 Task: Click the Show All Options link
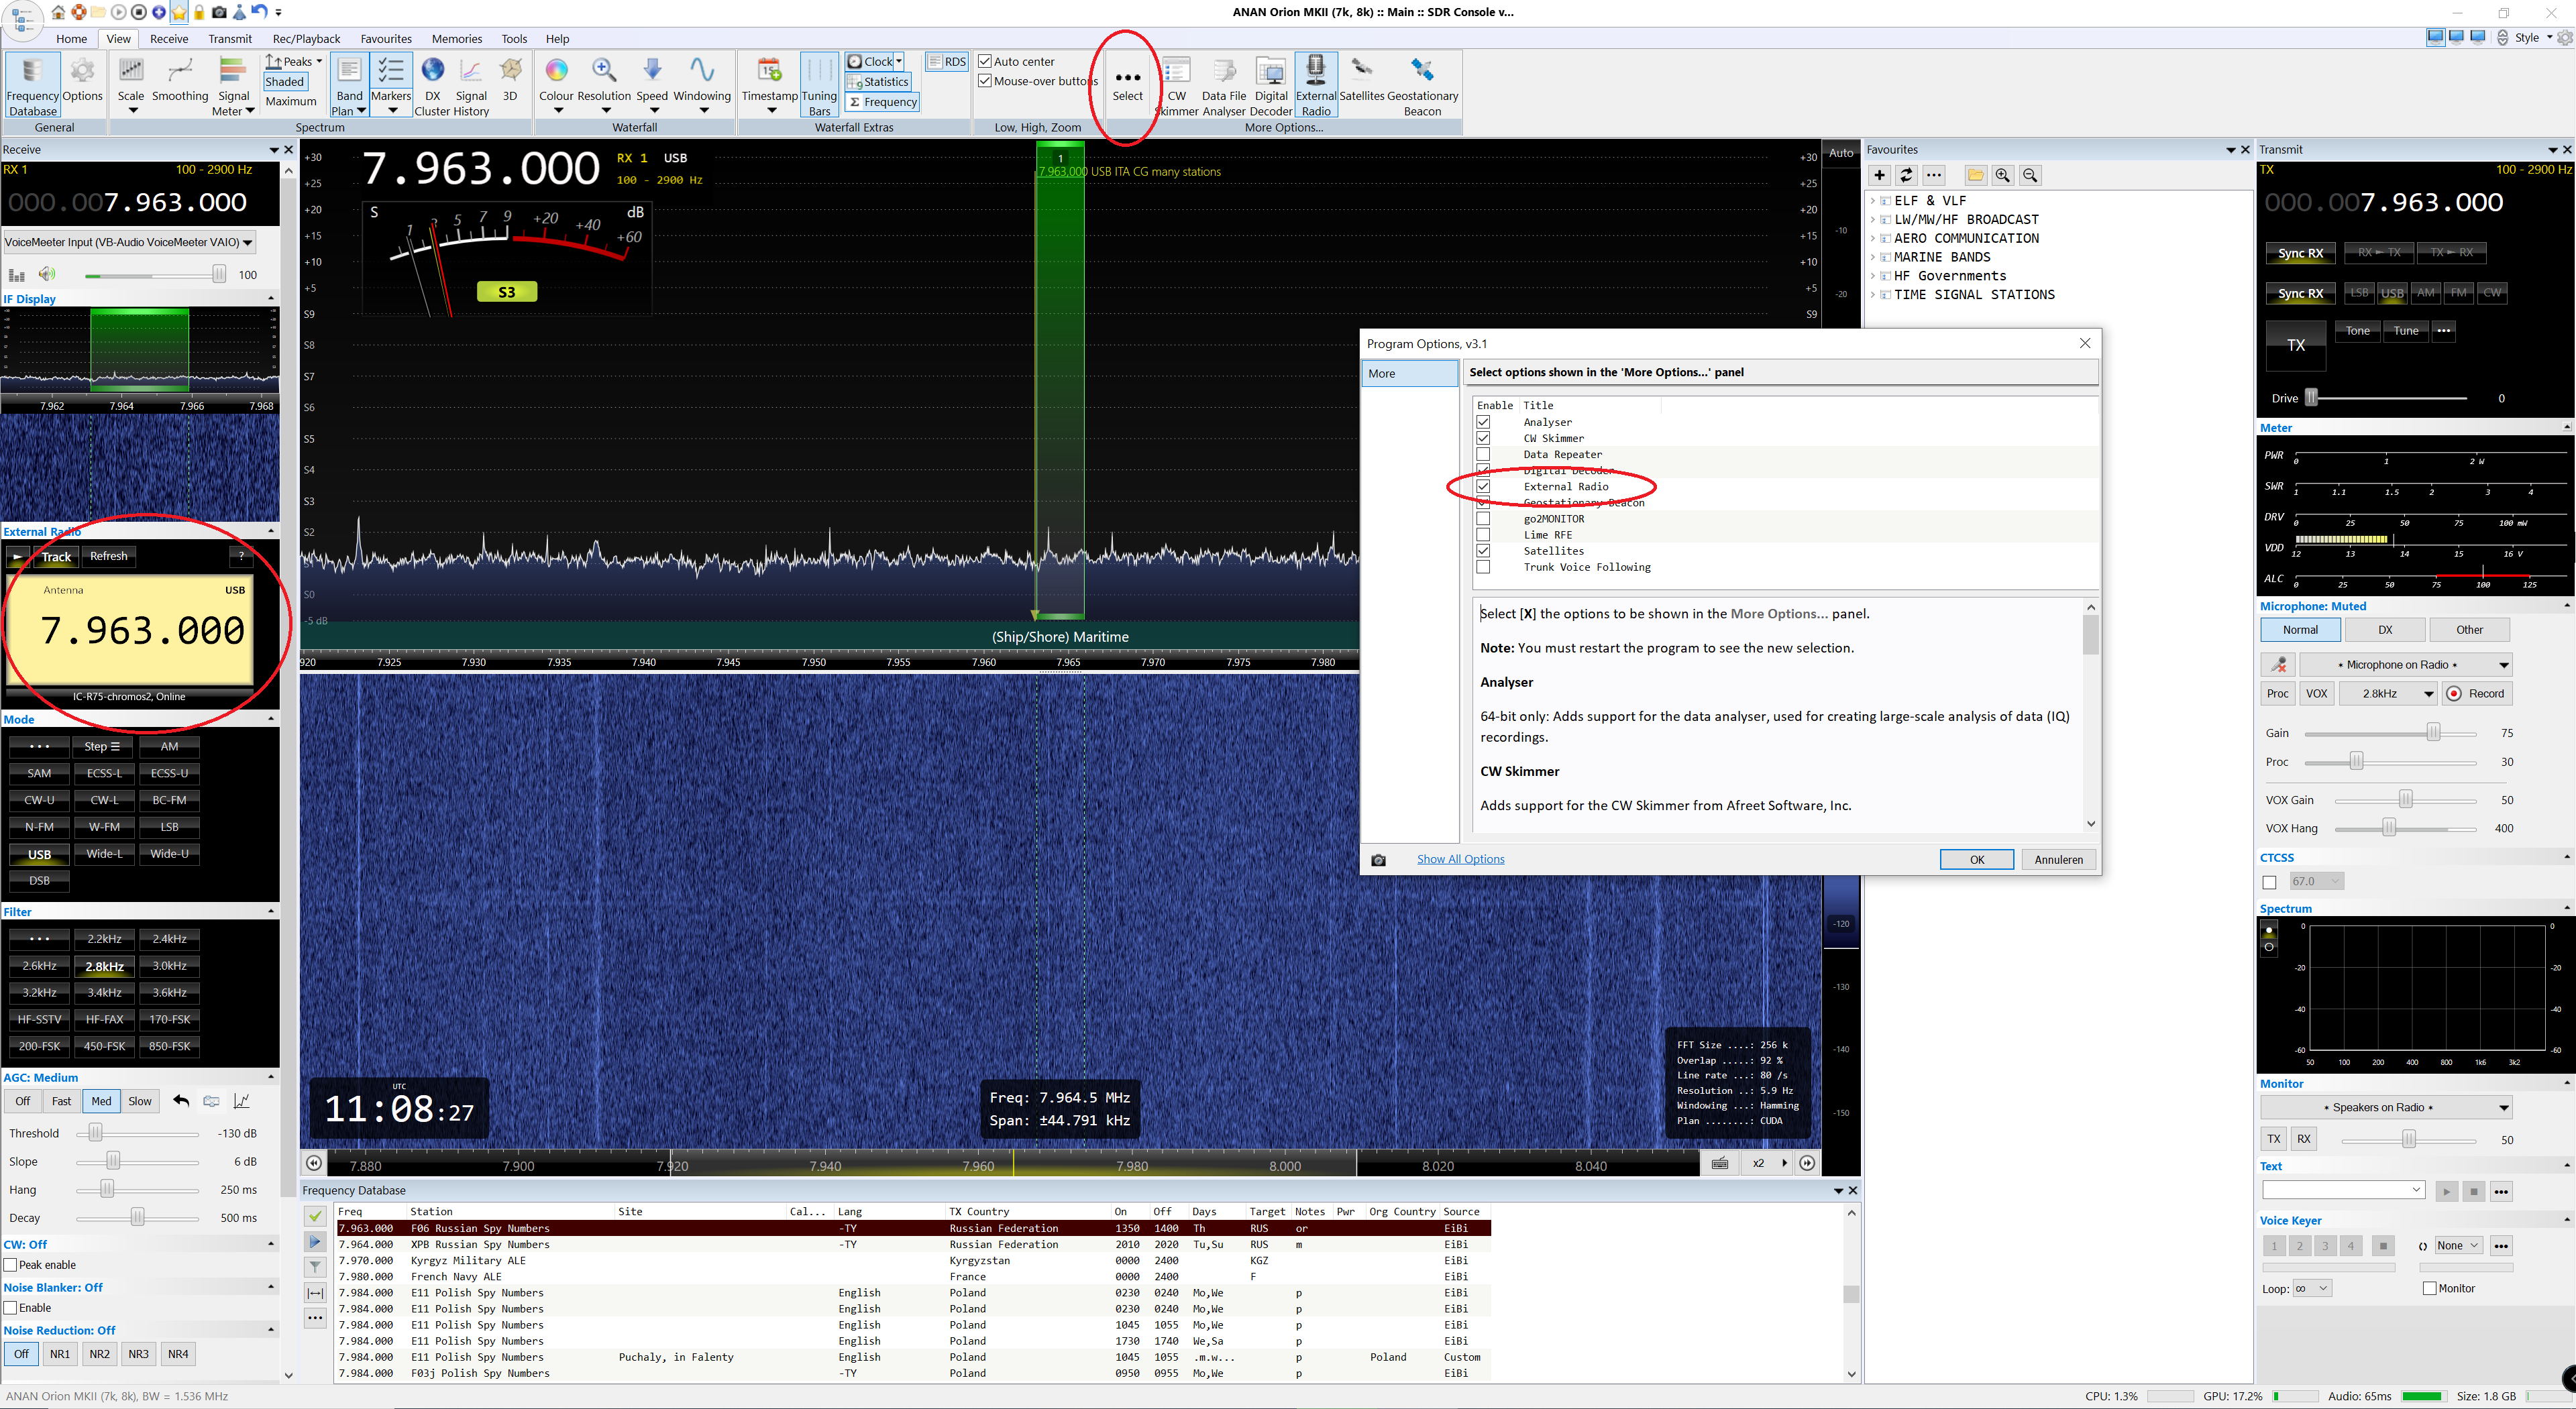tap(1460, 859)
